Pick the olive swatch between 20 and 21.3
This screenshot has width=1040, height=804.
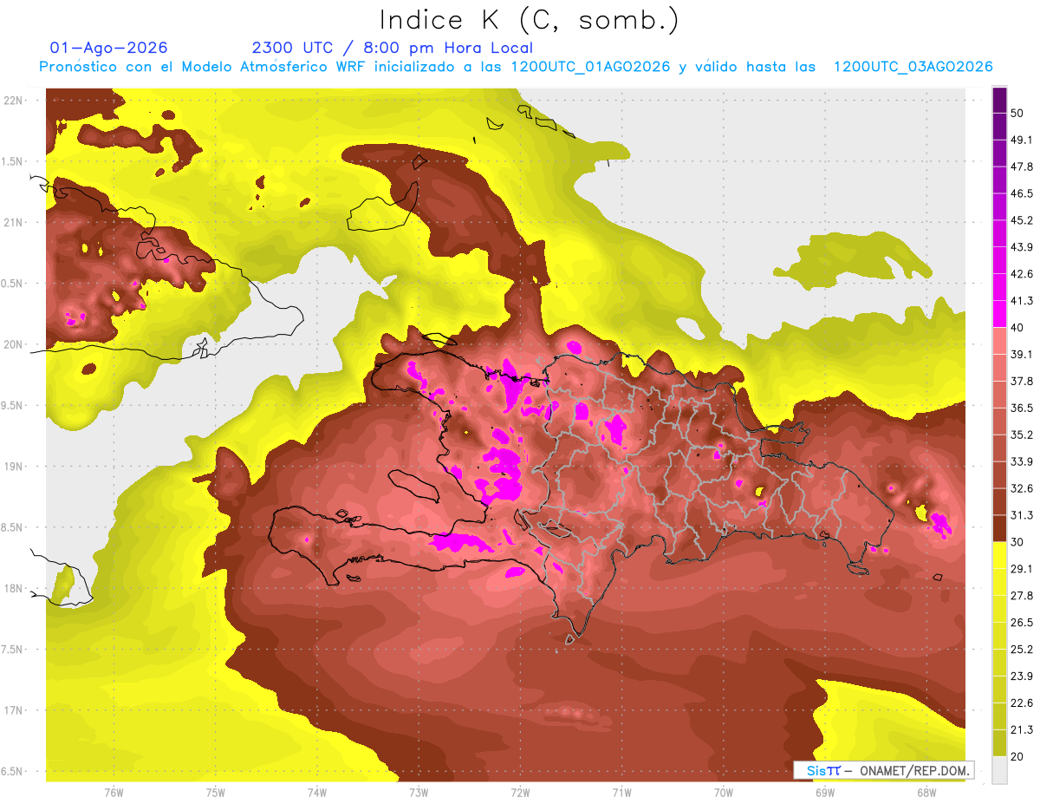click(999, 743)
